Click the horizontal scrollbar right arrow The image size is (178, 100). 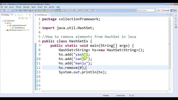coord(167,91)
